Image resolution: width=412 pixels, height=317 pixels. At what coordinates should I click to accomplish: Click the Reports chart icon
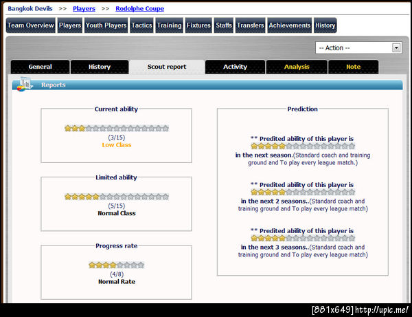coord(25,84)
